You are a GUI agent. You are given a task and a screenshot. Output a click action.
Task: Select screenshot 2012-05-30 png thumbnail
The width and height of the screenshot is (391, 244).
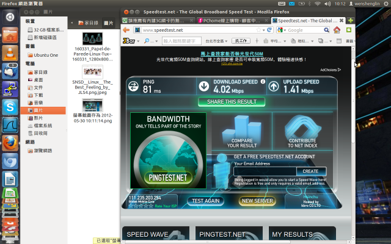(x=92, y=105)
